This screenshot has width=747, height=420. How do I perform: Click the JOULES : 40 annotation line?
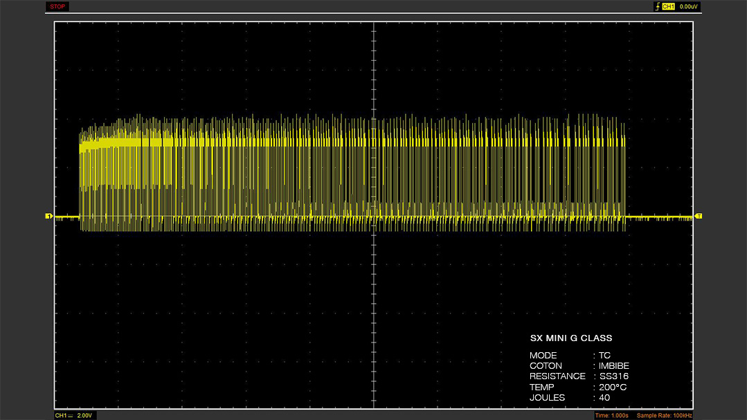coord(570,398)
